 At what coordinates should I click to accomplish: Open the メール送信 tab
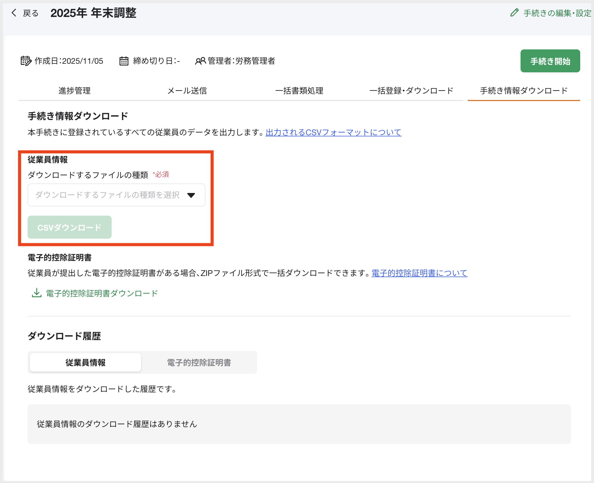[188, 91]
